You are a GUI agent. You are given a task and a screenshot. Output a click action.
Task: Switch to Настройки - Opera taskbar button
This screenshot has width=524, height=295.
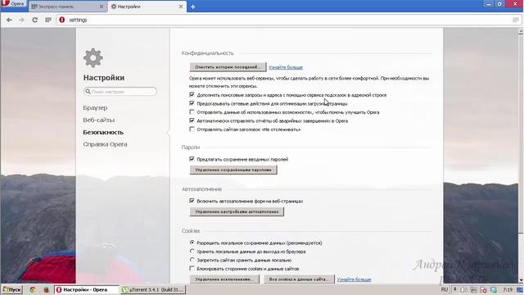[x=86, y=289]
